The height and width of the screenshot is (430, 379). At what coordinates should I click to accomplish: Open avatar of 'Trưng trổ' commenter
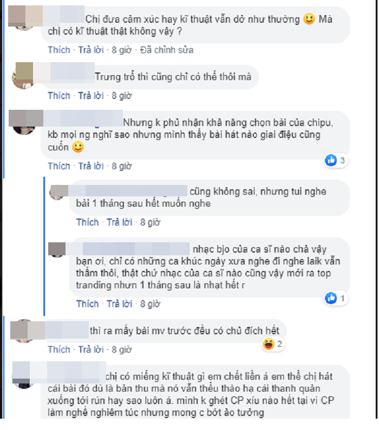point(24,76)
